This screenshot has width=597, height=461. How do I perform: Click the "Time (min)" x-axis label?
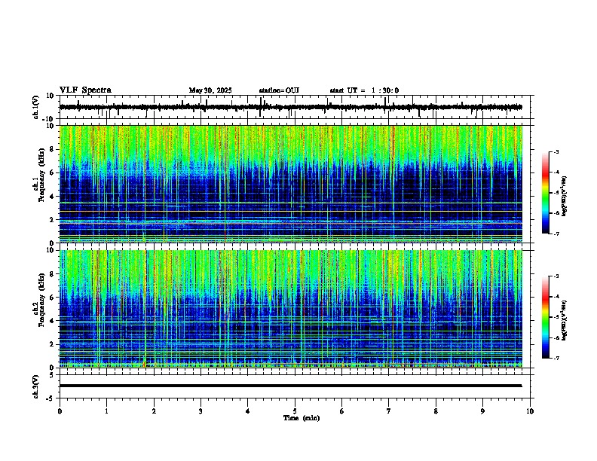point(302,418)
